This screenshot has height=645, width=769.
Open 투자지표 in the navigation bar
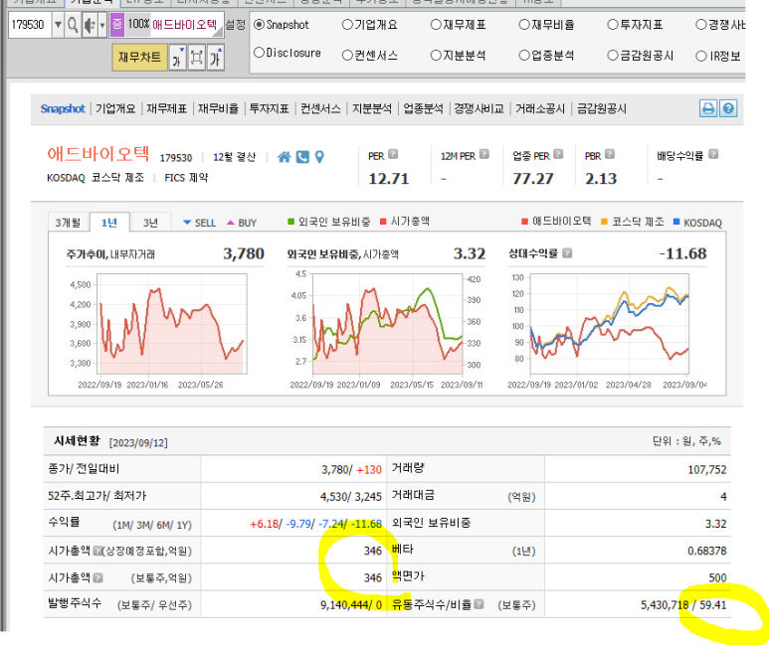coord(270,108)
